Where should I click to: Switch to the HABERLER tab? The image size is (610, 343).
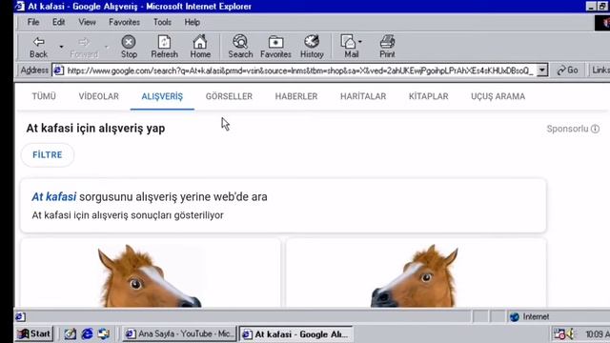point(296,96)
